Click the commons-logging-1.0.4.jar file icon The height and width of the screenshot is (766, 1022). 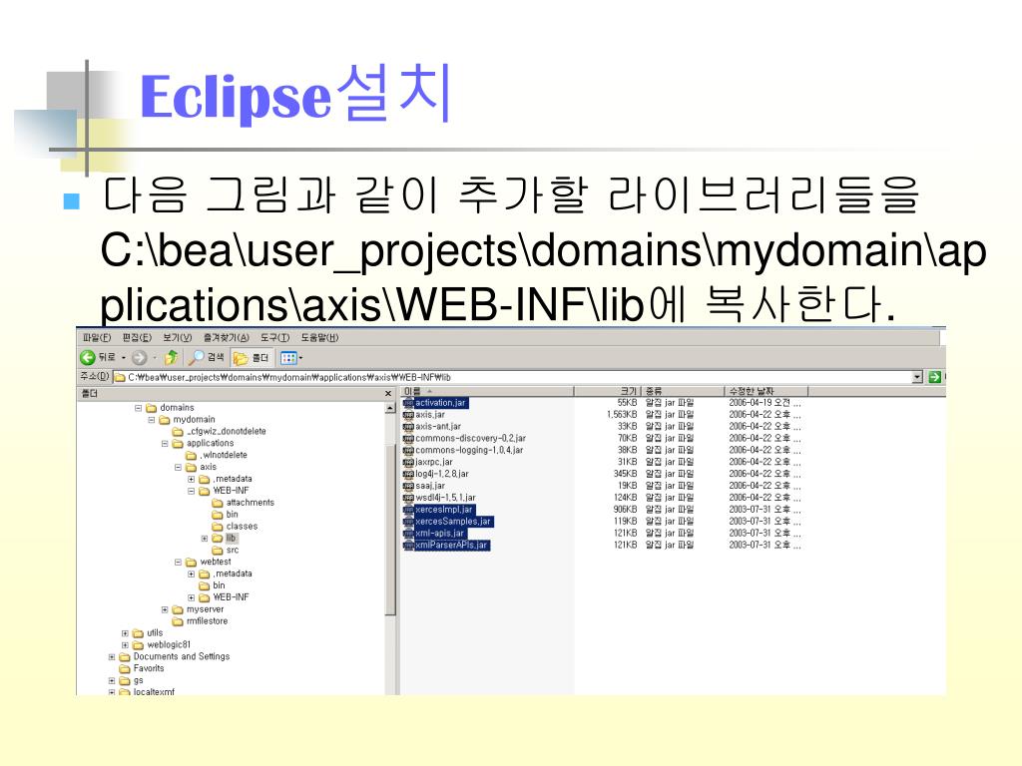(408, 450)
